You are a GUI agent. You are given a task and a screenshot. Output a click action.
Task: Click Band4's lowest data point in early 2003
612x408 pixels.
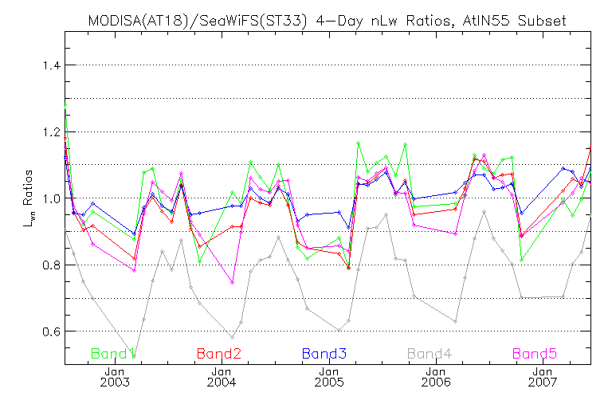(x=134, y=356)
